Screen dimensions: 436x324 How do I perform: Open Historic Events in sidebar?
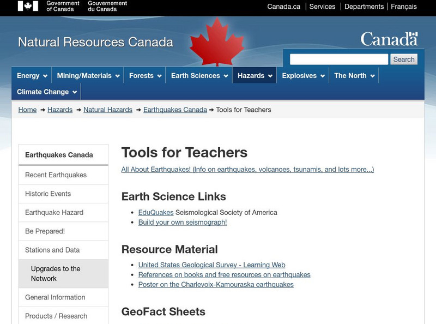click(x=63, y=194)
